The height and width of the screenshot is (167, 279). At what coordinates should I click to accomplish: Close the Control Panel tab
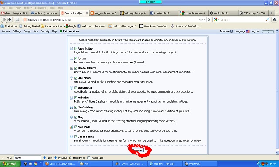(x=87, y=13)
